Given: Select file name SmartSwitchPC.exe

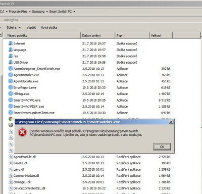Looking at the screenshot, I should tap(27, 100).
